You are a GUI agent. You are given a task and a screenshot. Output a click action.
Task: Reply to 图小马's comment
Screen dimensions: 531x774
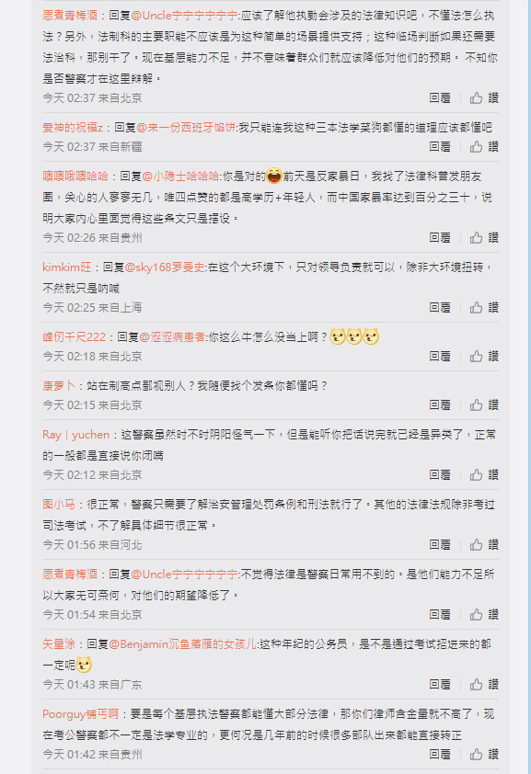[440, 545]
